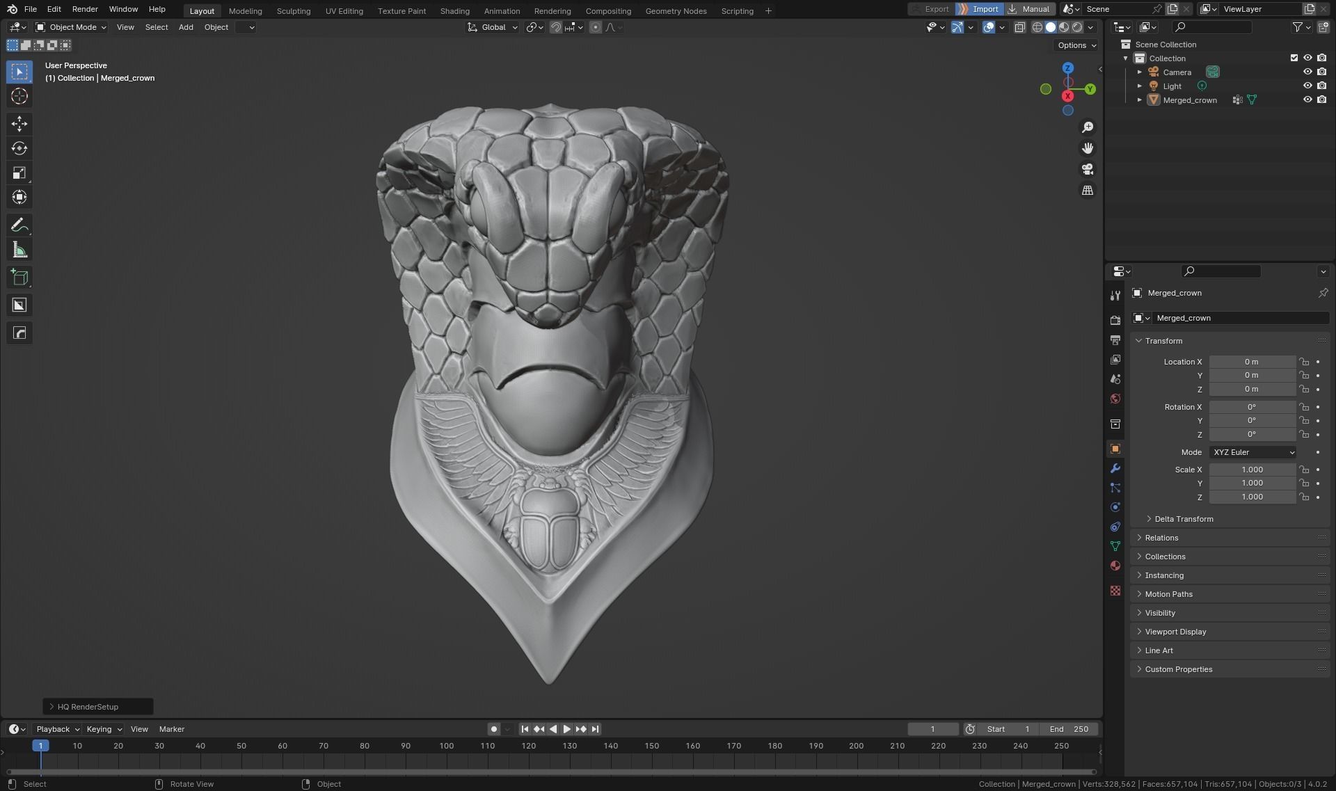Toggle proportional editing
The width and height of the screenshot is (1336, 791).
[596, 27]
